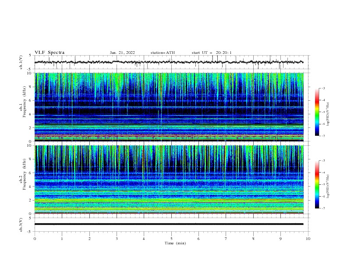Click the "station=ATH" header label

(x=163, y=53)
